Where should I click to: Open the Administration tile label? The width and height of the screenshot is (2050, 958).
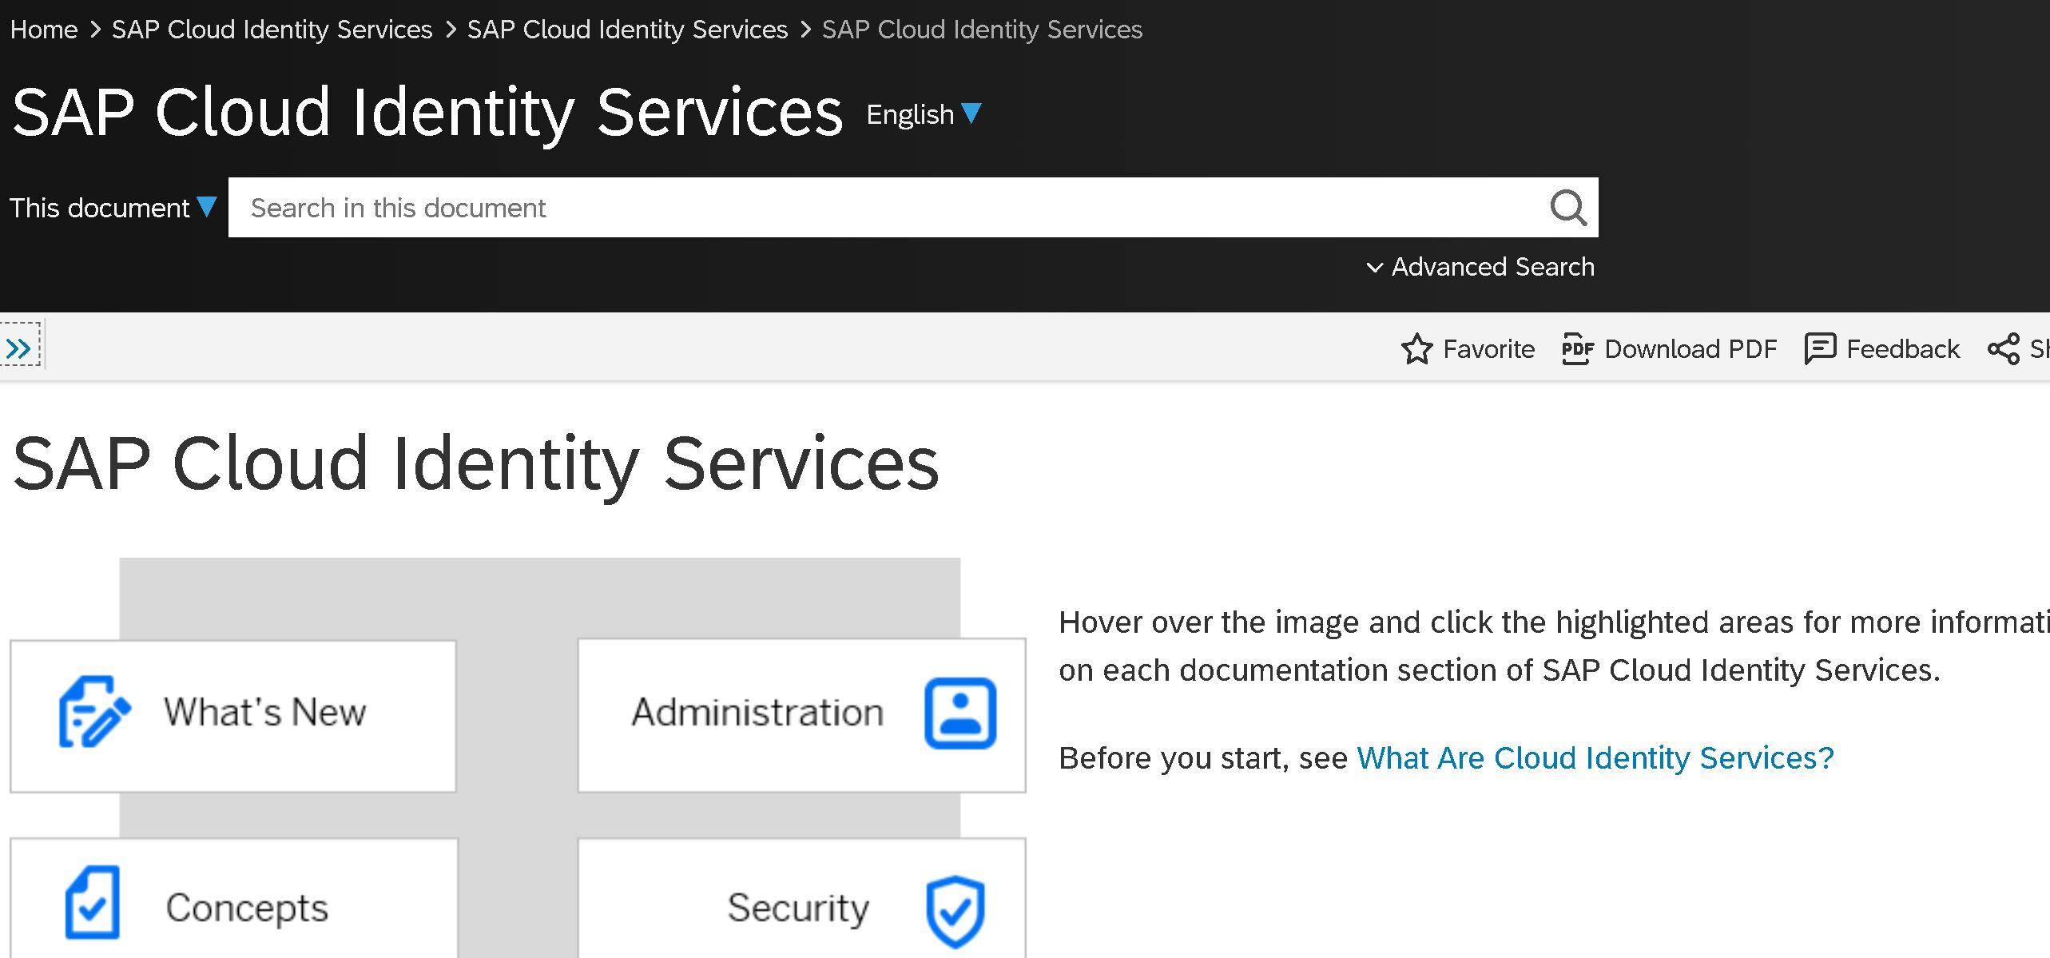[757, 712]
